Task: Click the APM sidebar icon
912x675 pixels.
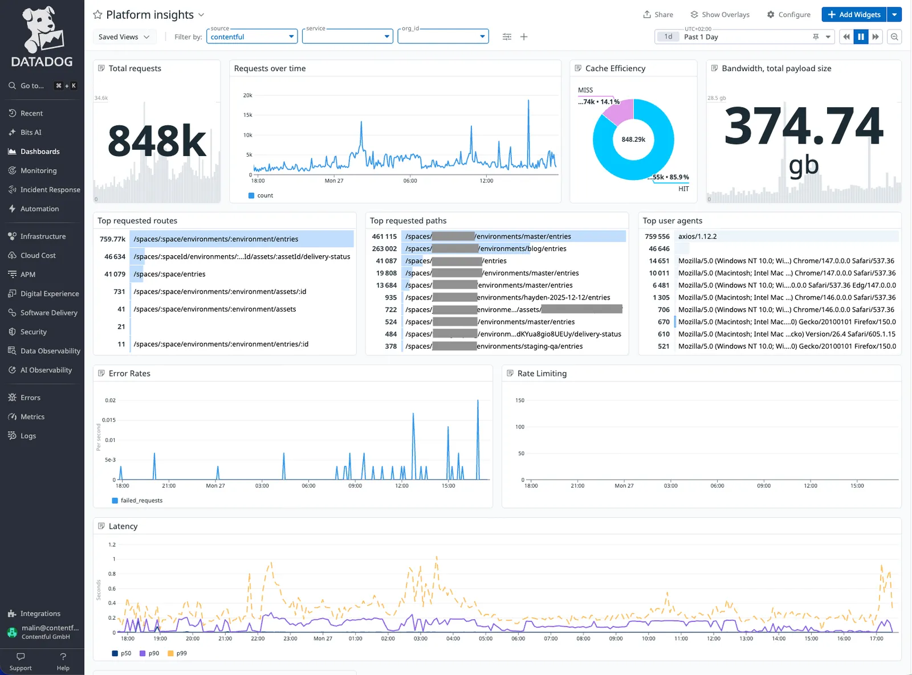Action: [12, 275]
